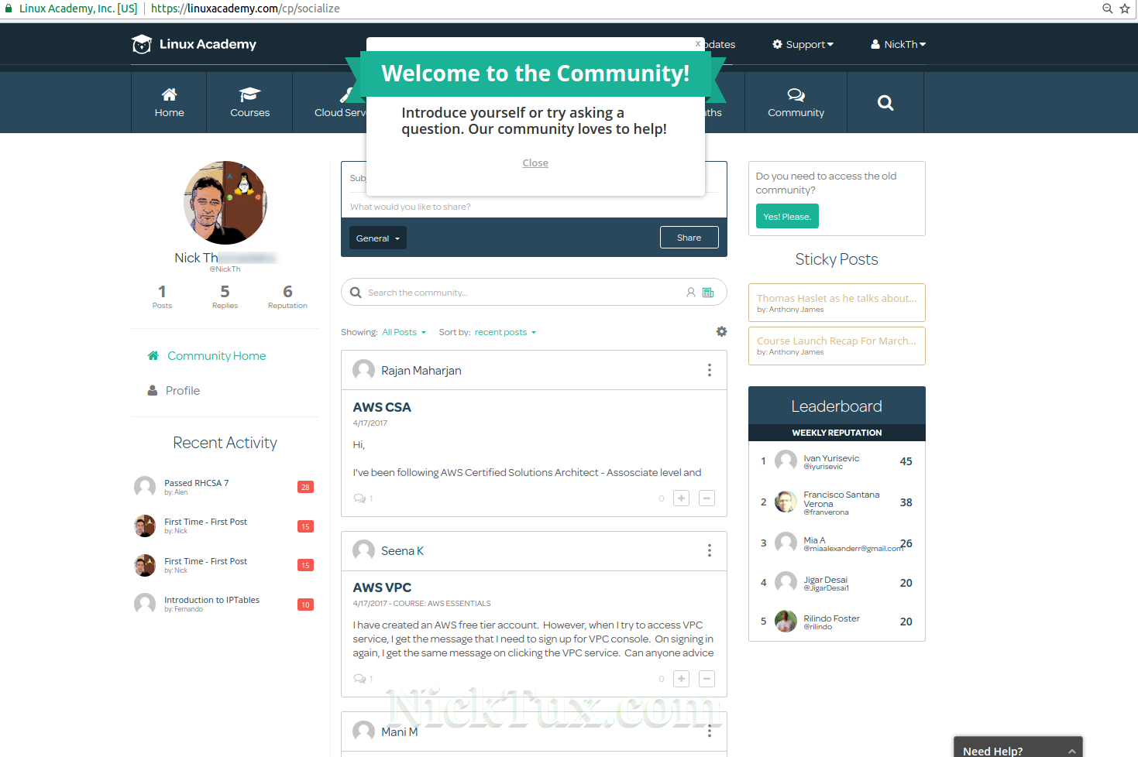Open the All Posts filter dropdown
Viewport: 1138px width, 757px height.
click(404, 332)
